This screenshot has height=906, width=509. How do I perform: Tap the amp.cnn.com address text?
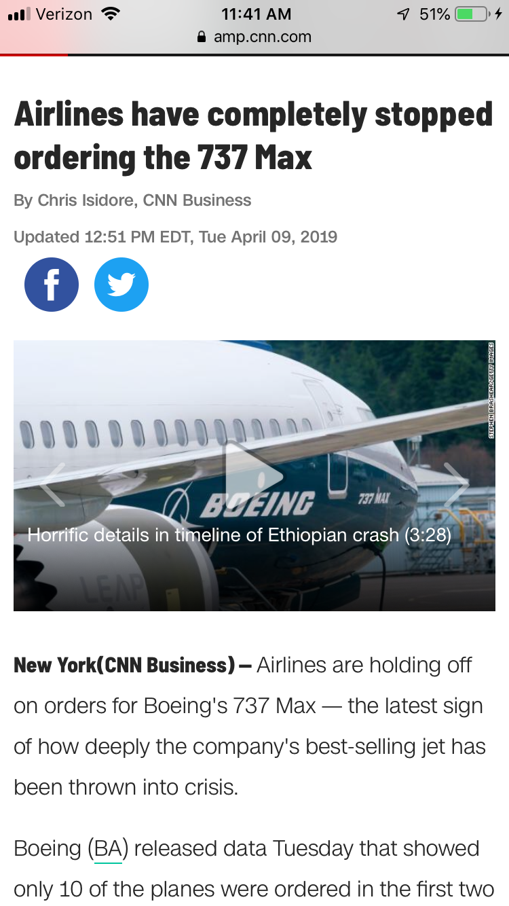262,37
